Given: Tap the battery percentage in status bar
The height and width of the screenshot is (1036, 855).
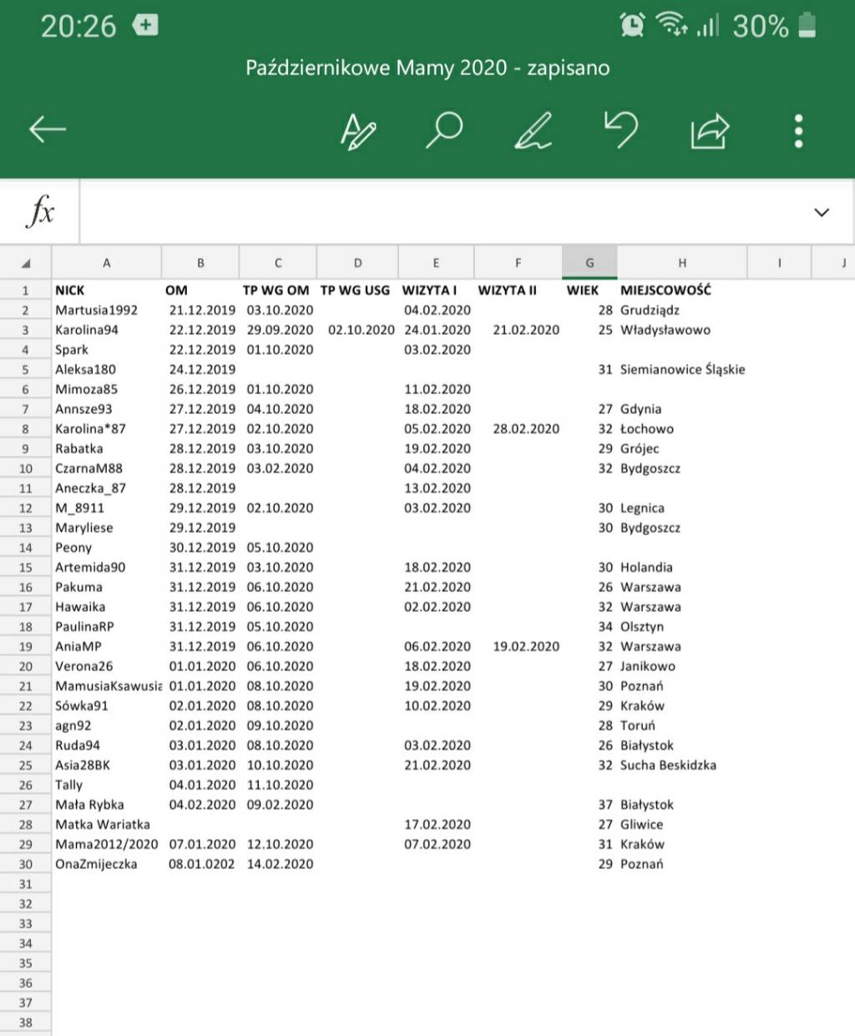Looking at the screenshot, I should coord(760,27).
